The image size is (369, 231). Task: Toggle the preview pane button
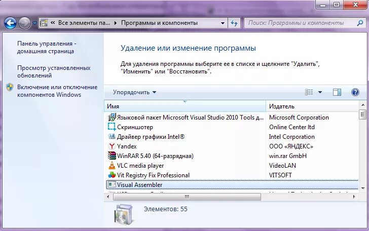click(337, 92)
